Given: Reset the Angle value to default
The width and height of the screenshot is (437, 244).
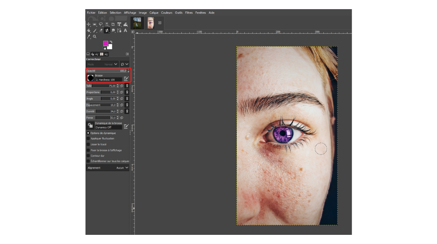Looking at the screenshot, I should coord(122,98).
